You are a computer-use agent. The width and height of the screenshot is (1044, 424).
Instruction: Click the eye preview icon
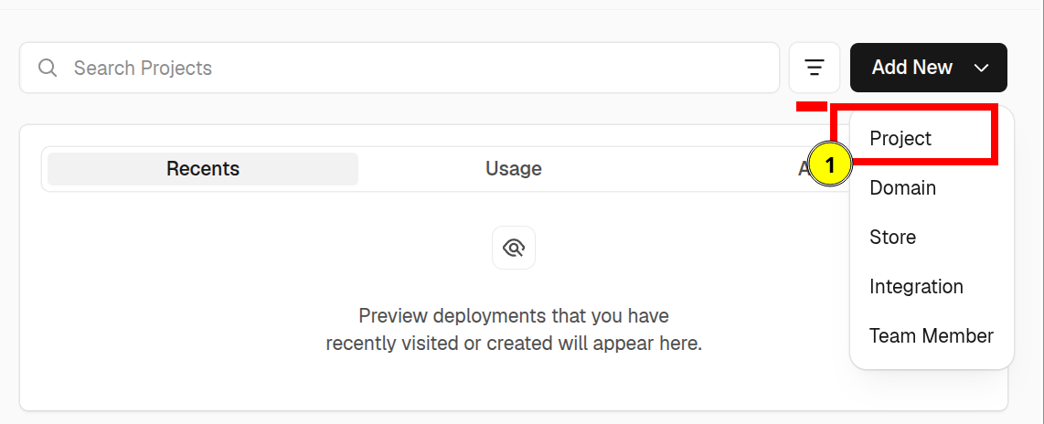pyautogui.click(x=514, y=249)
